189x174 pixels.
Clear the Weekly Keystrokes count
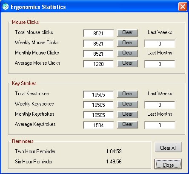(127, 104)
